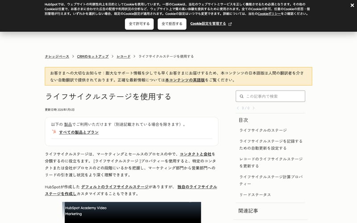The height and width of the screenshot is (223, 357).
Task: Open the Cookie設定を管理する link
Action: (x=208, y=24)
